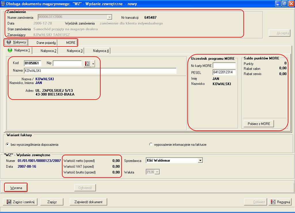Click the gray status dot on Nabywcy tab
This screenshot has width=295, height=213.
click(x=9, y=42)
